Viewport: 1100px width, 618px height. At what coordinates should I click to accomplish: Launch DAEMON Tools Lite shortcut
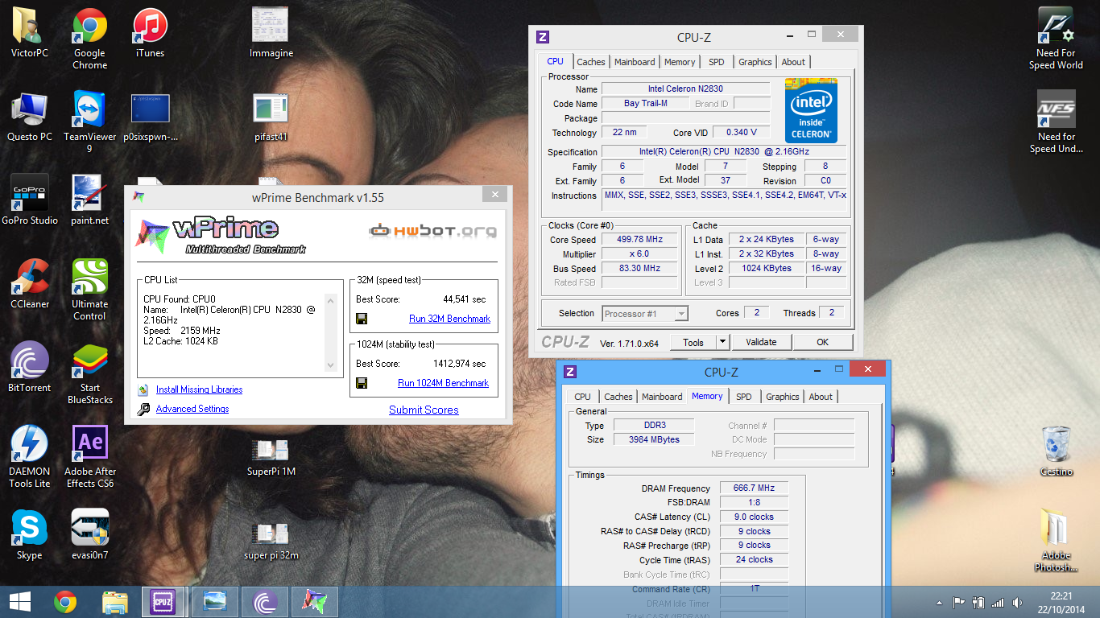(x=30, y=456)
